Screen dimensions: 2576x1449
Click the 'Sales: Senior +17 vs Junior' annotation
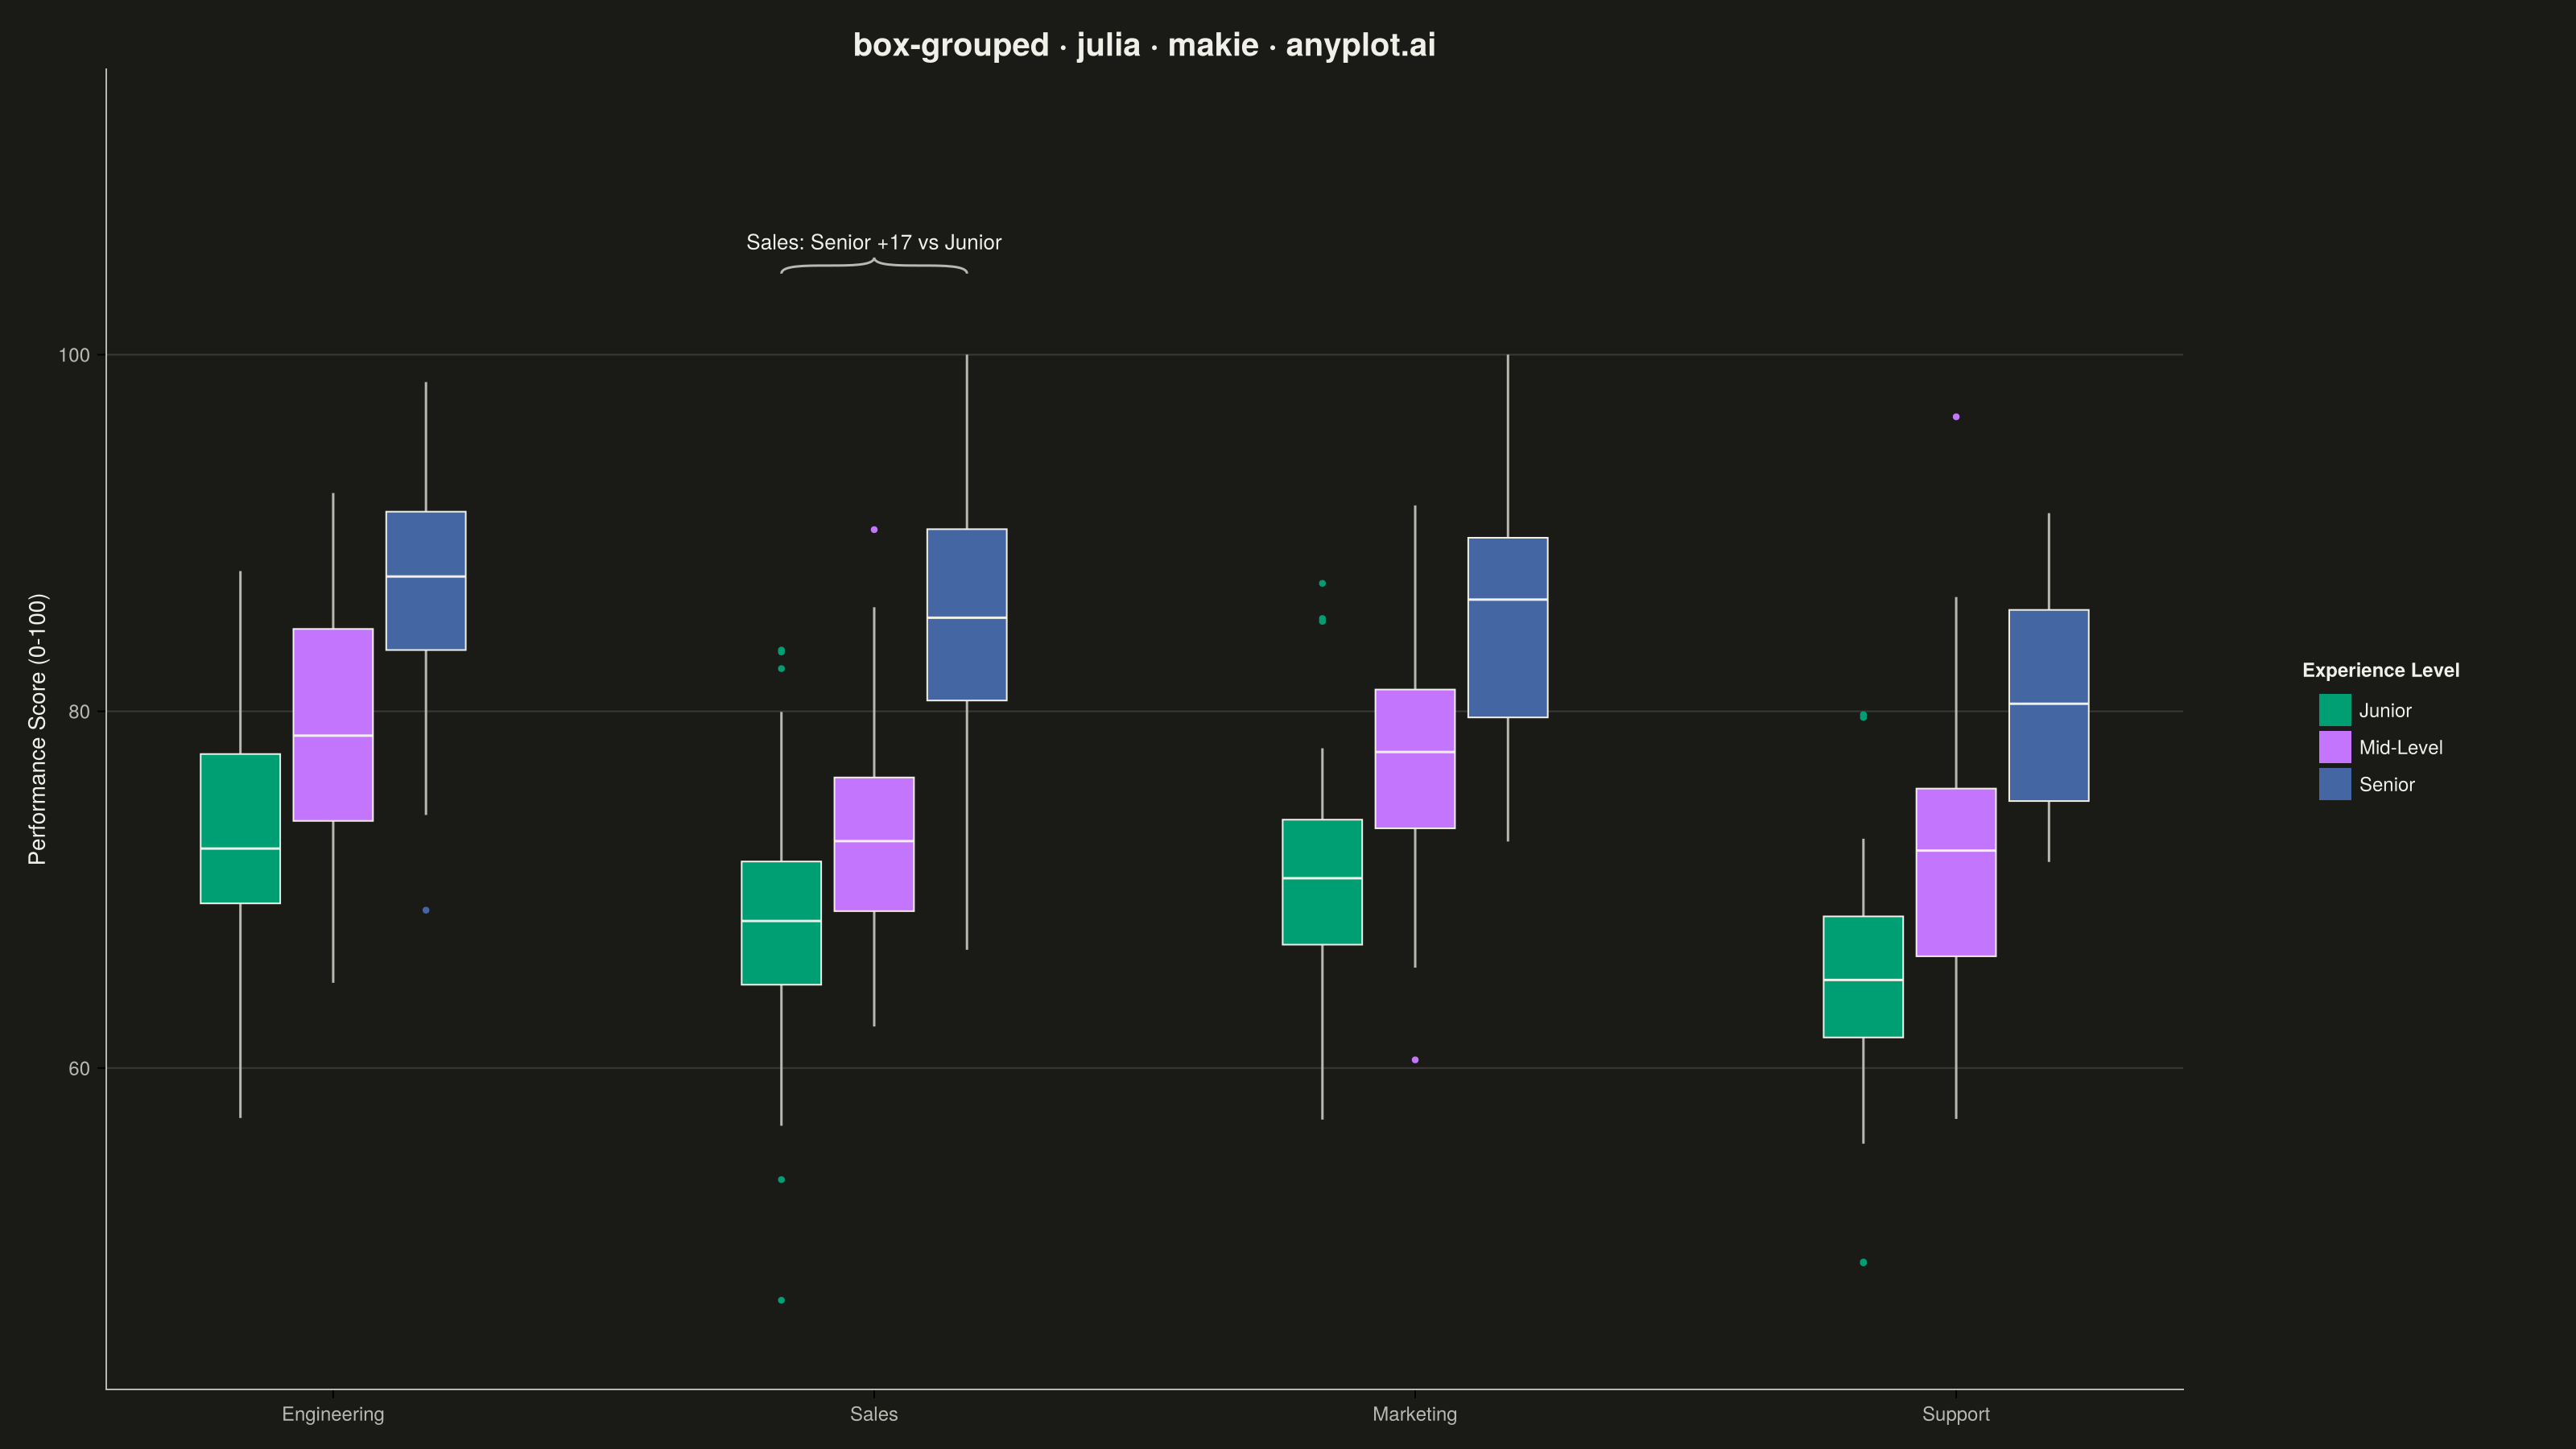pyautogui.click(x=874, y=242)
